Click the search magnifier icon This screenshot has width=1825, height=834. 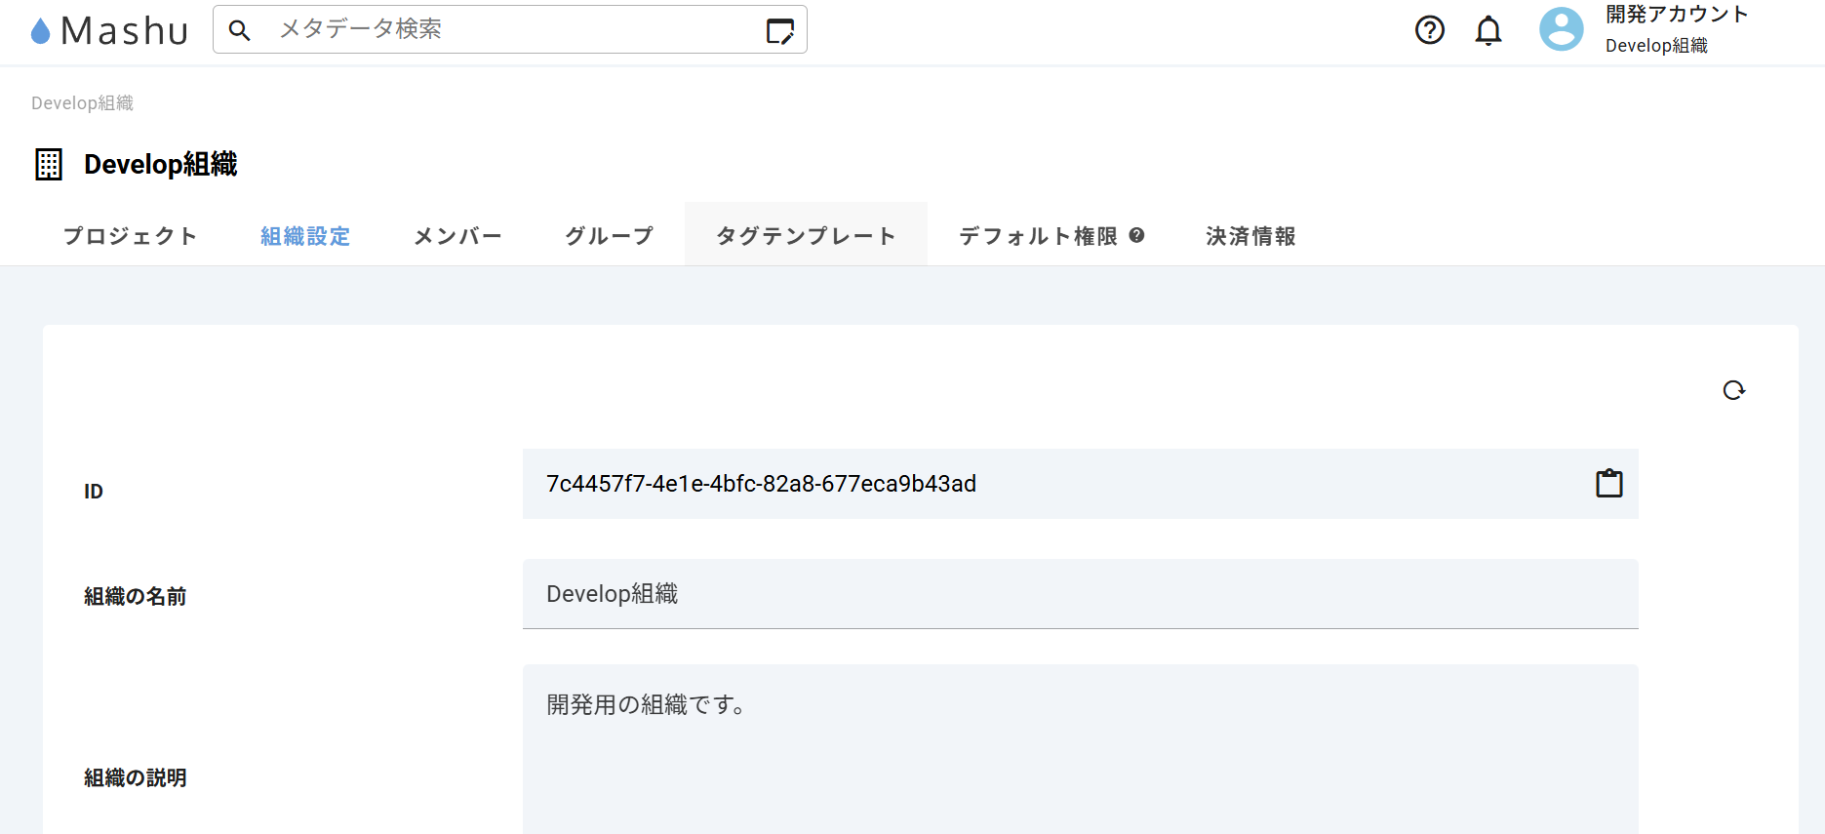coord(239,30)
